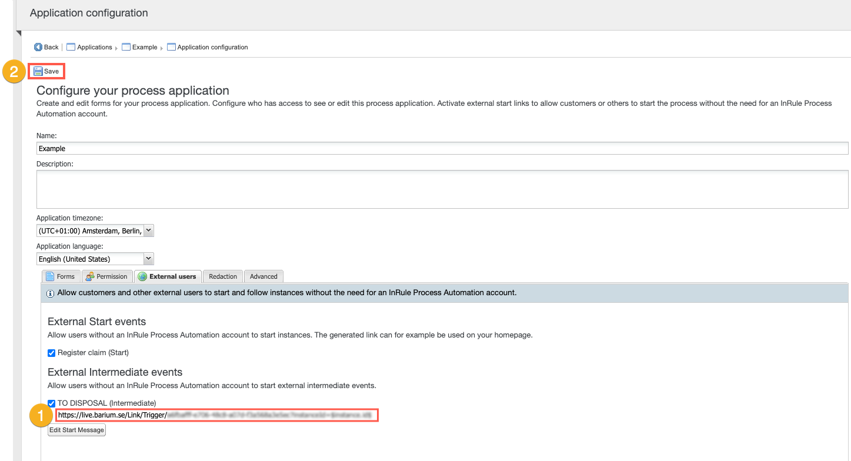Uncheck TO DISPOSAL (Intermediate) checkbox
The image size is (851, 461).
pos(52,403)
